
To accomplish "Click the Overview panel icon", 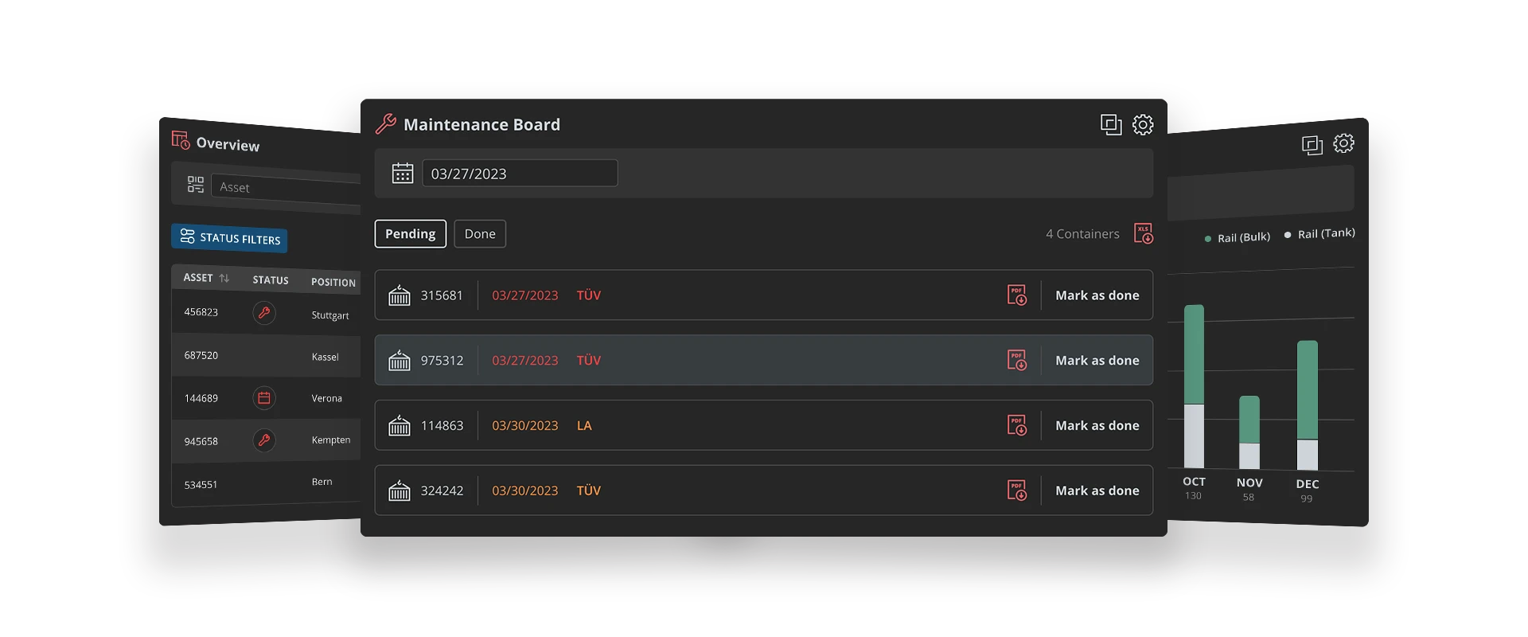I will pyautogui.click(x=181, y=141).
